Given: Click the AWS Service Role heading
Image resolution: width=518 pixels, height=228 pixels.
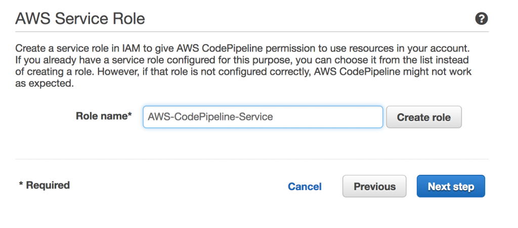Looking at the screenshot, I should pos(80,19).
